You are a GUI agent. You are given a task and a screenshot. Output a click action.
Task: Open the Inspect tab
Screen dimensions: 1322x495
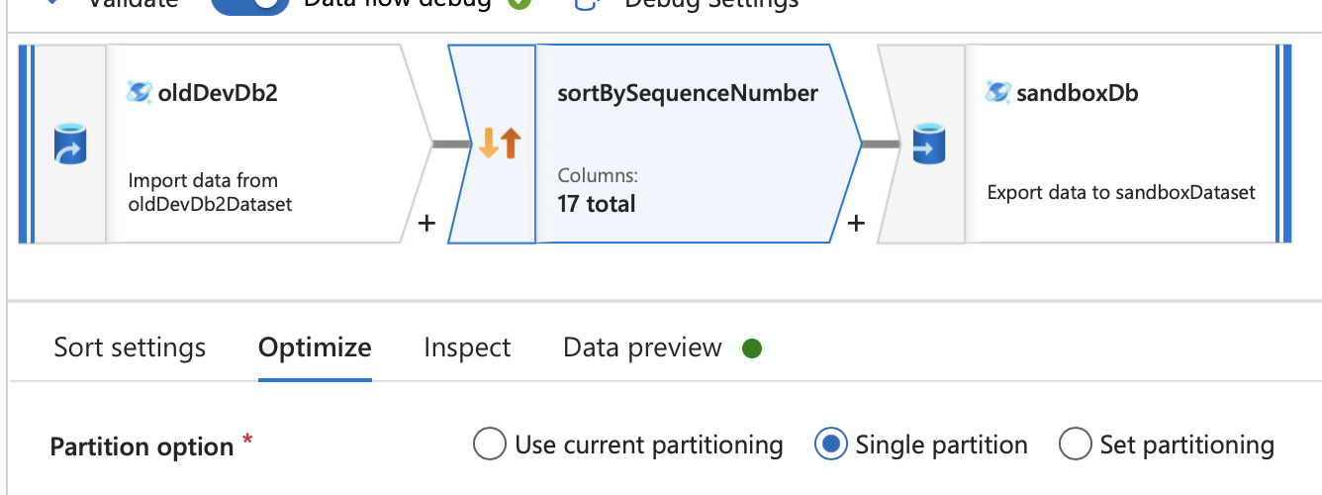(467, 348)
